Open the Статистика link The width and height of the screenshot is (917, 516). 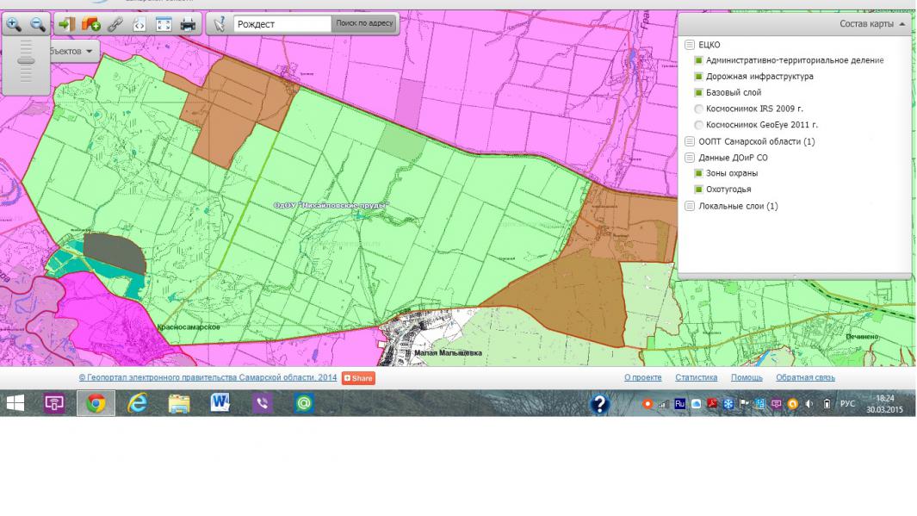(x=697, y=378)
